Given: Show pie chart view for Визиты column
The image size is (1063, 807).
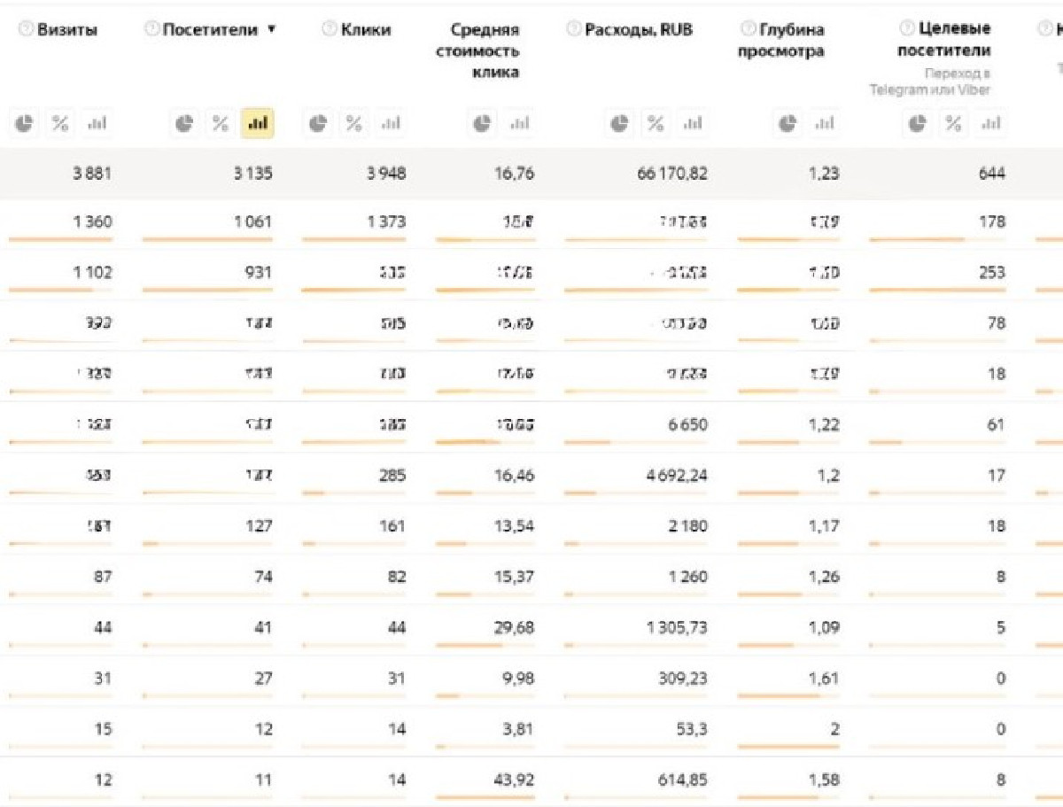Looking at the screenshot, I should tap(25, 124).
